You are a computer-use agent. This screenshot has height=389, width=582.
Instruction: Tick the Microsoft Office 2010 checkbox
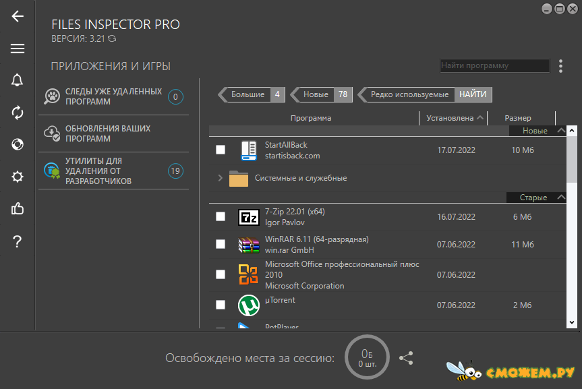pos(221,274)
